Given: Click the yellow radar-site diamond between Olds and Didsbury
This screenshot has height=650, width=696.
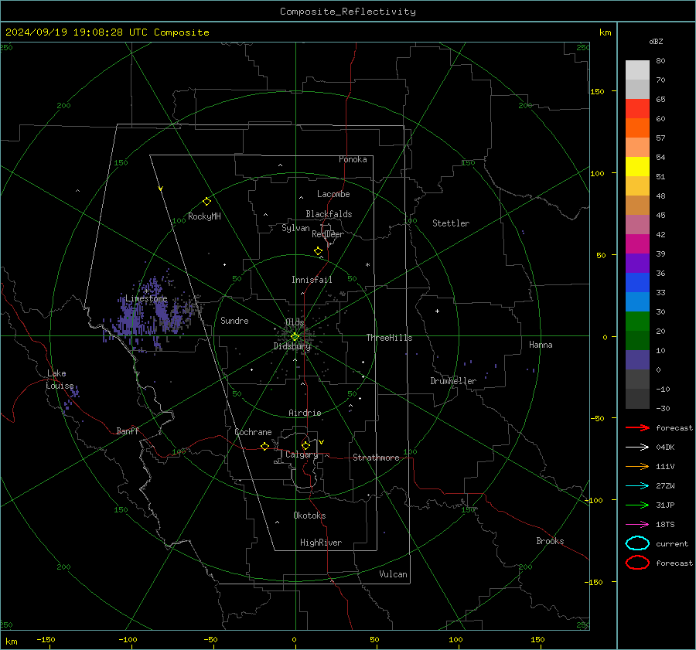Looking at the screenshot, I should pos(295,336).
